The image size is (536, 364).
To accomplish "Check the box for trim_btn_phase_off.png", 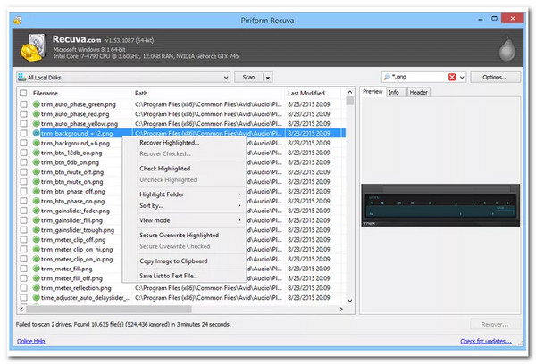I will 23,191.
